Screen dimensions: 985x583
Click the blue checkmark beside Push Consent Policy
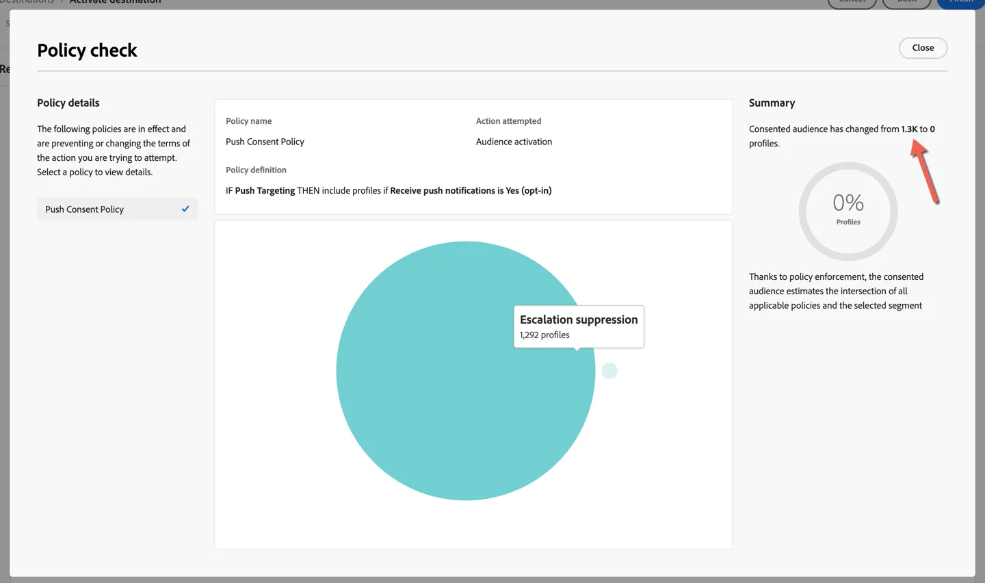[185, 209]
